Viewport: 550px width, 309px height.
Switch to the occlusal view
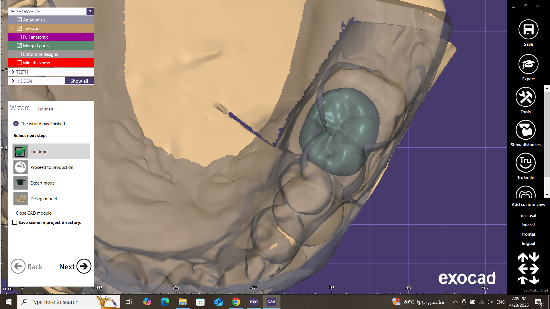point(528,216)
